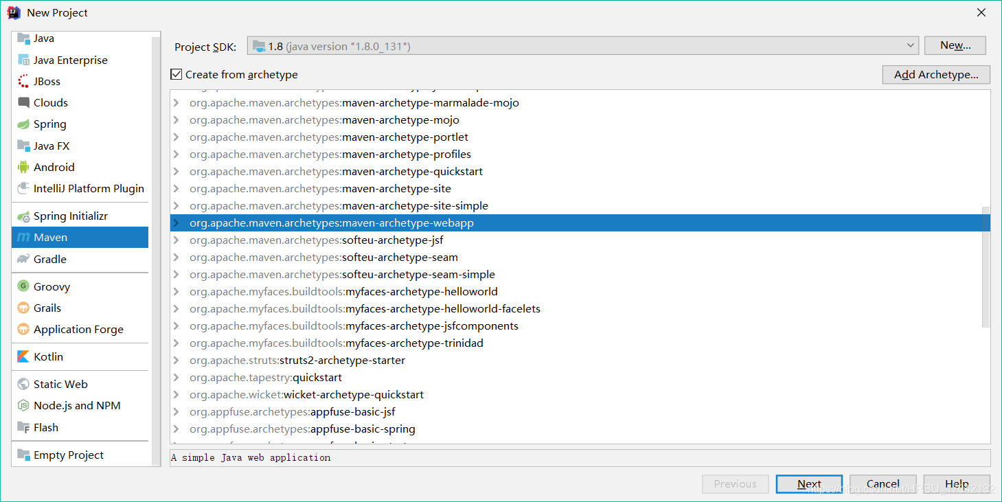Viewport: 1002px width, 502px height.
Task: Click the Spring Initializr icon
Action: point(24,216)
